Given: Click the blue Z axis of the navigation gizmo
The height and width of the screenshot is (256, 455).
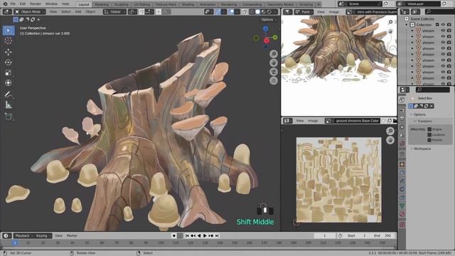Looking at the screenshot, I should 265,28.
